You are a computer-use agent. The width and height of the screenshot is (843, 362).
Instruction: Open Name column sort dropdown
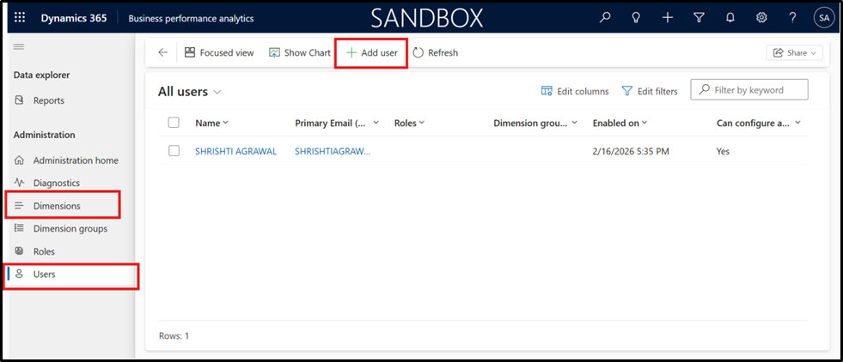212,123
